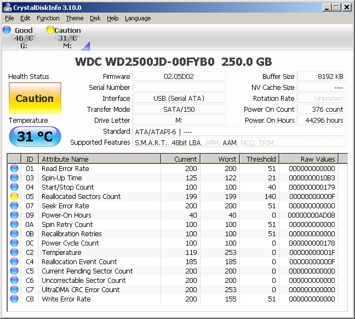Click the 31 °C temperature button
Image resolution: width=355 pixels, height=319 pixels.
click(35, 136)
